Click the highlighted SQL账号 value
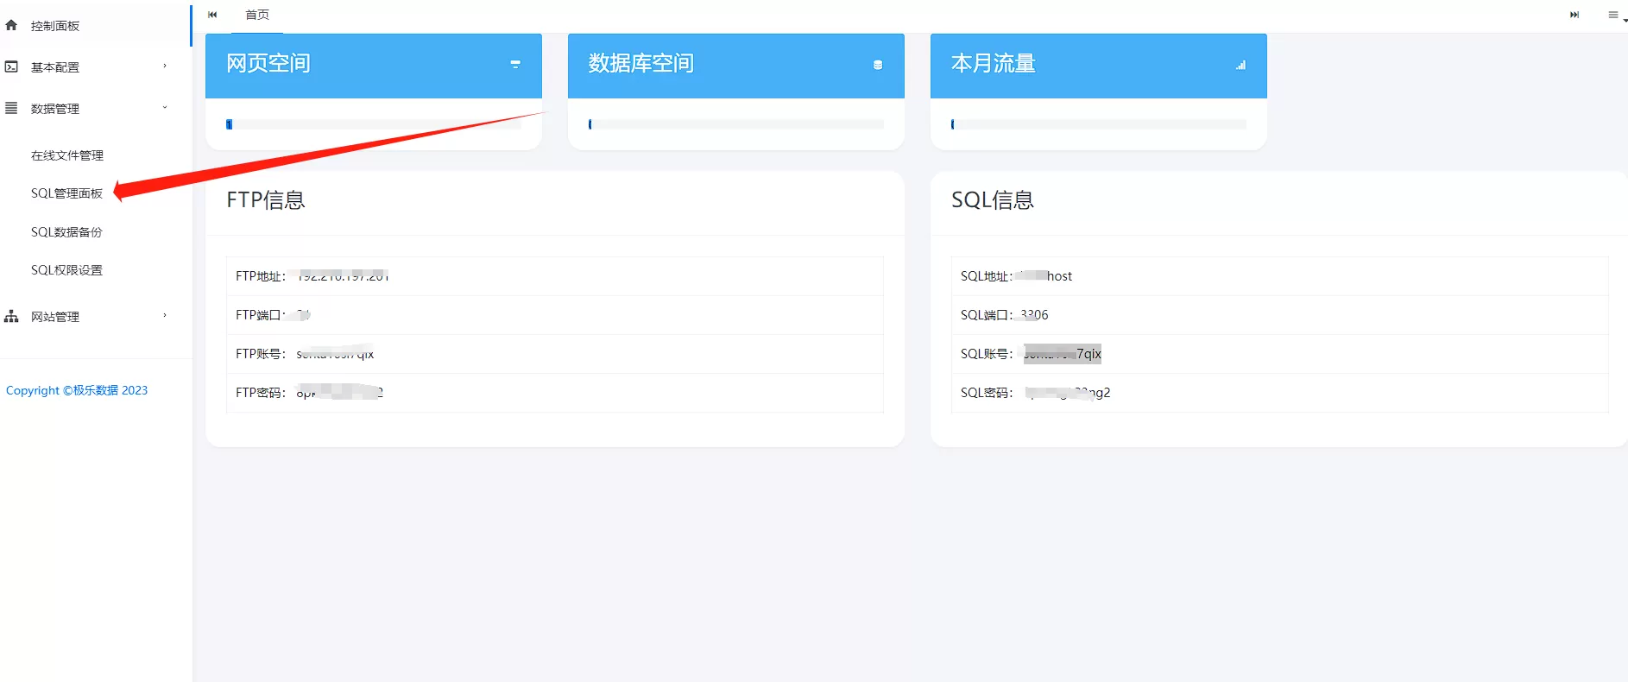 coord(1063,354)
